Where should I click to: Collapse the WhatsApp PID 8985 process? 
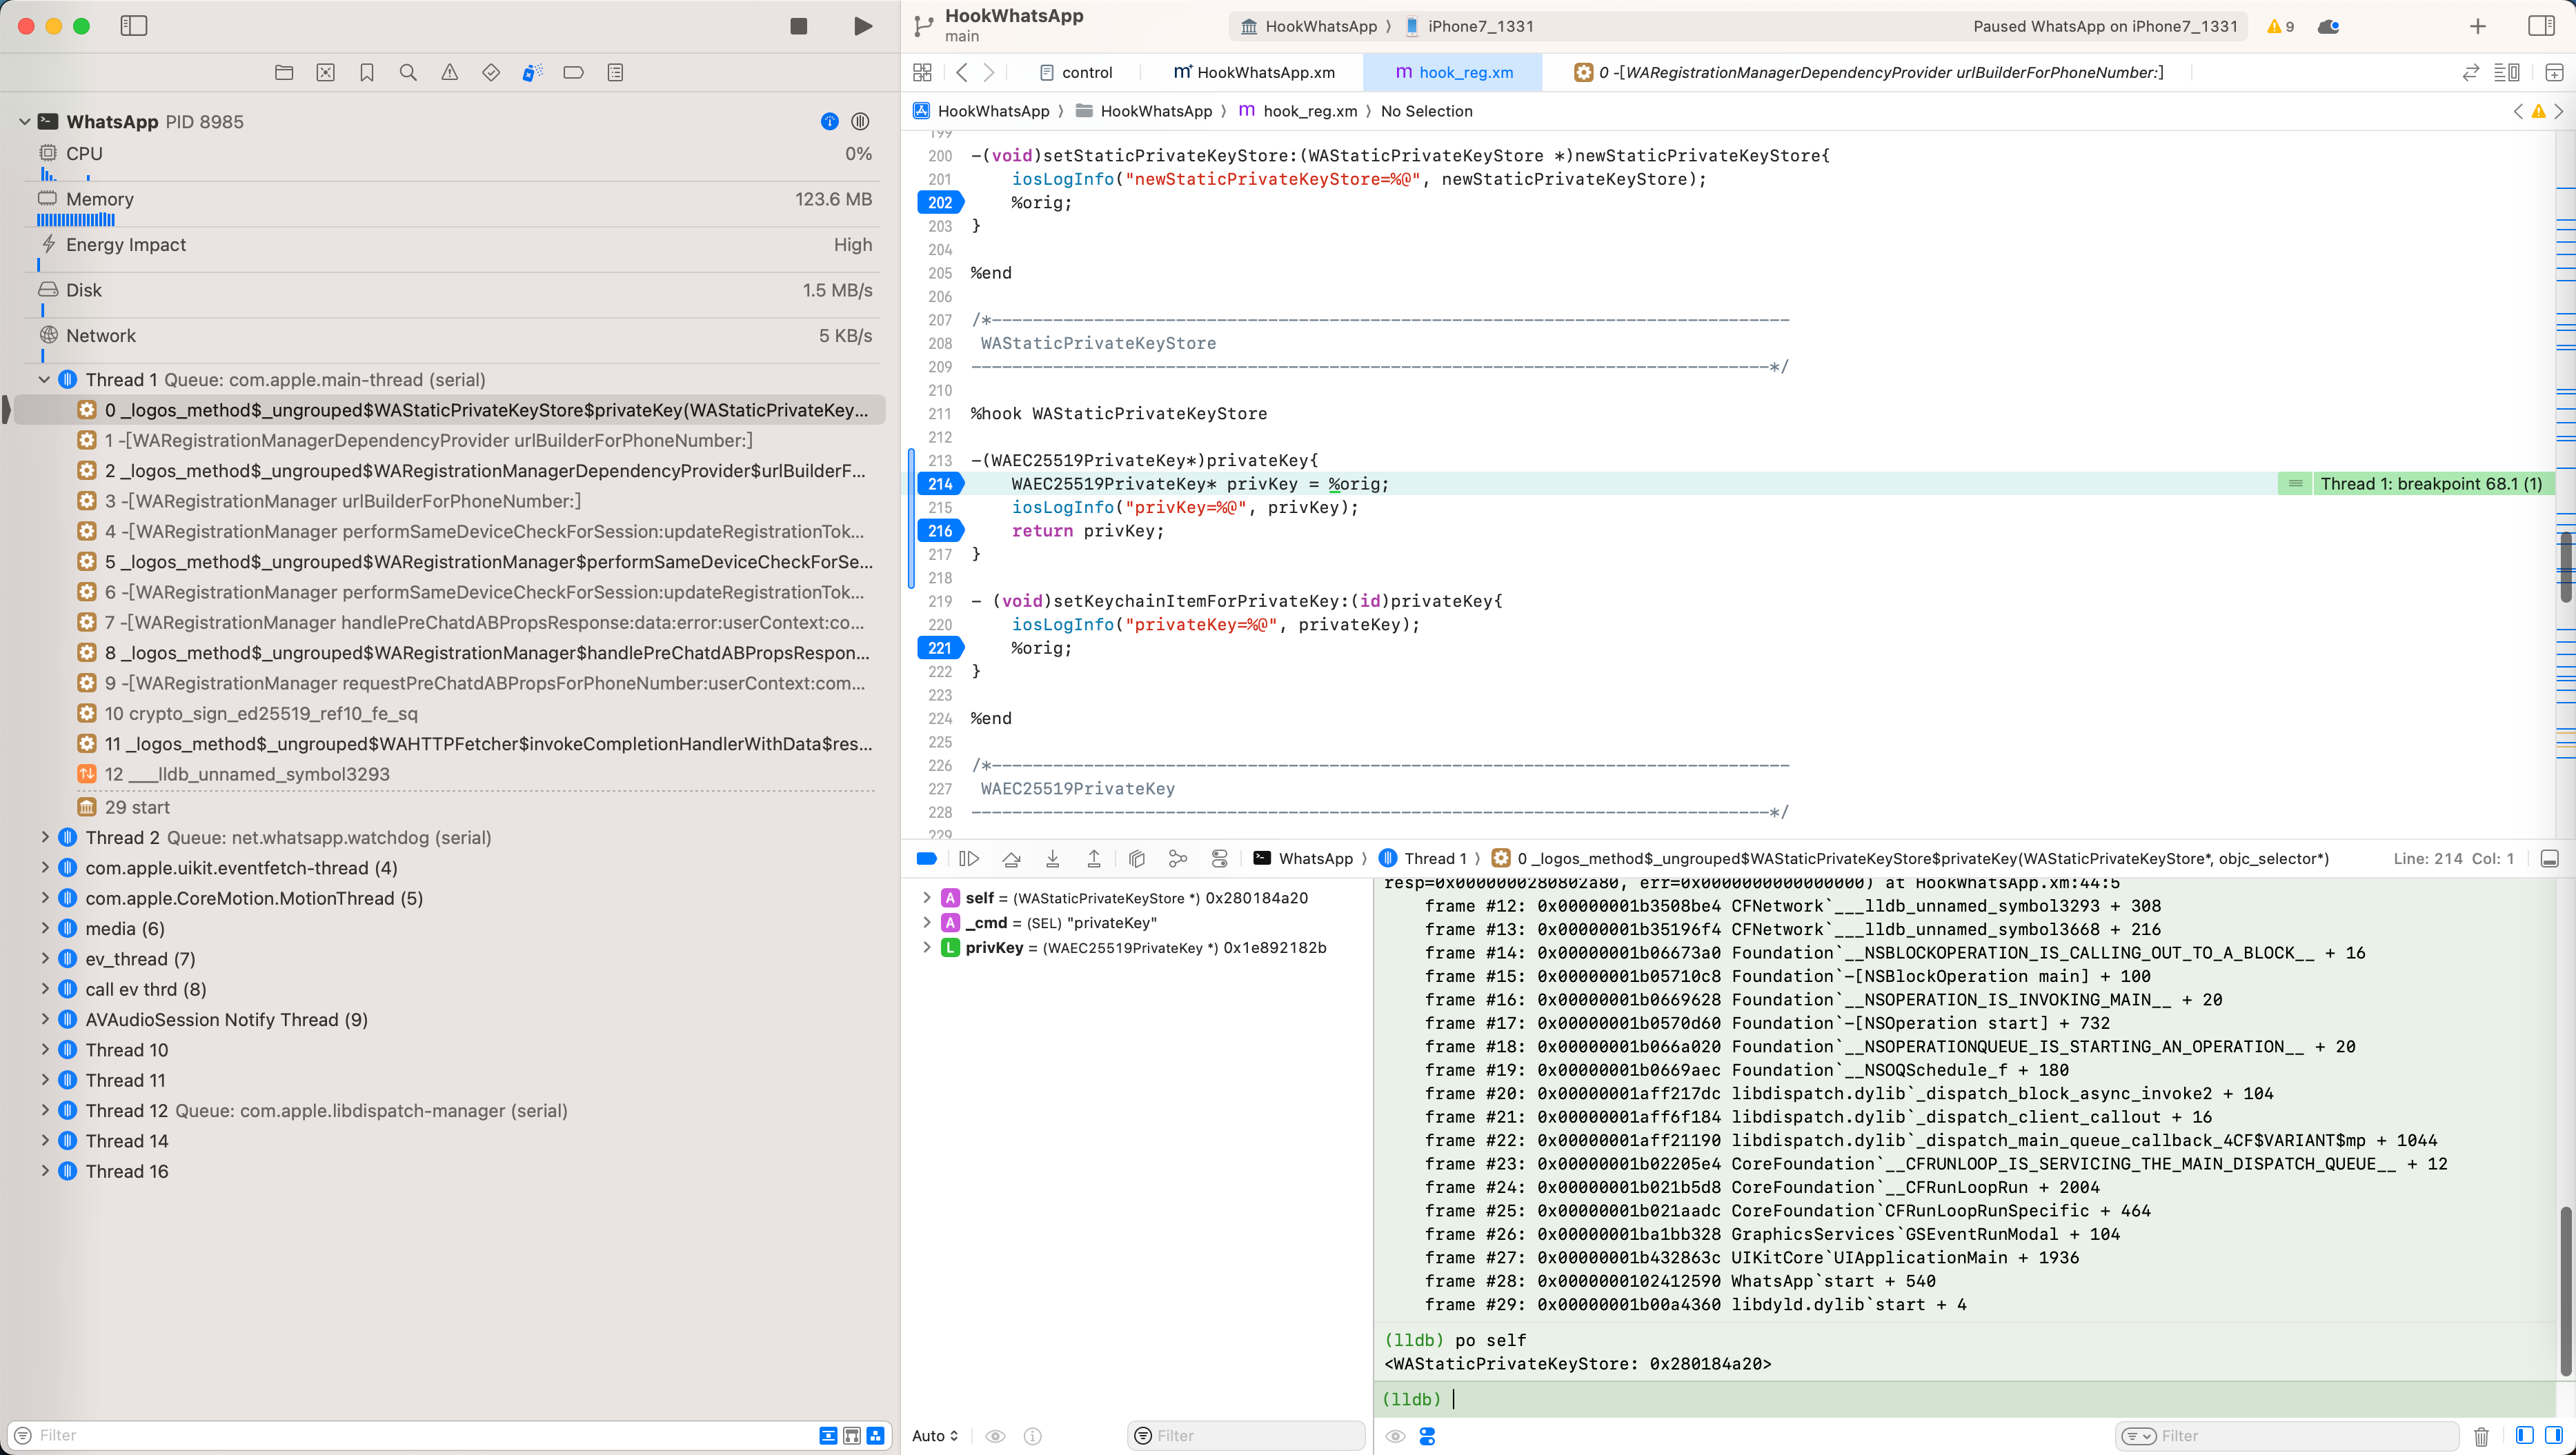[25, 122]
